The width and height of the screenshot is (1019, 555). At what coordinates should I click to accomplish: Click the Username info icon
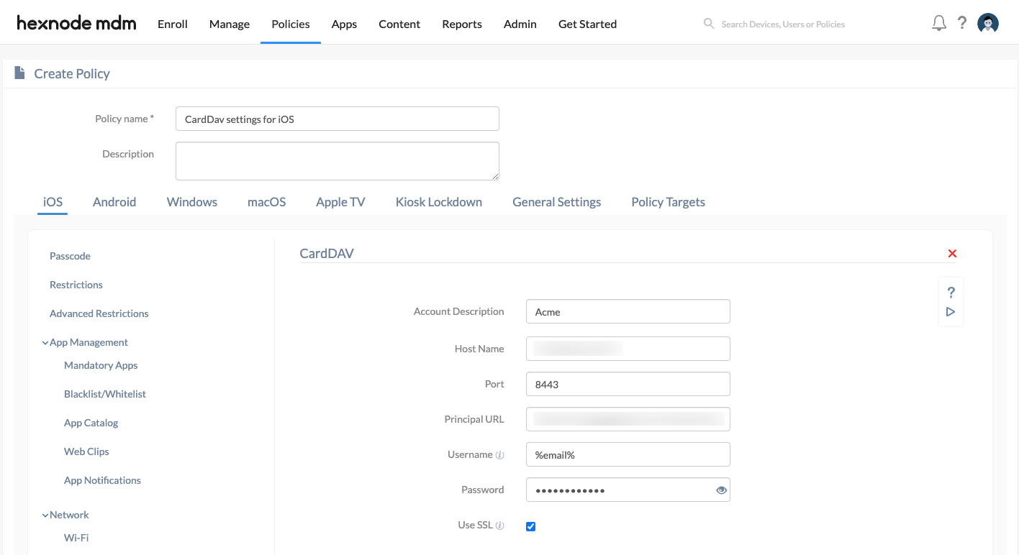500,455
